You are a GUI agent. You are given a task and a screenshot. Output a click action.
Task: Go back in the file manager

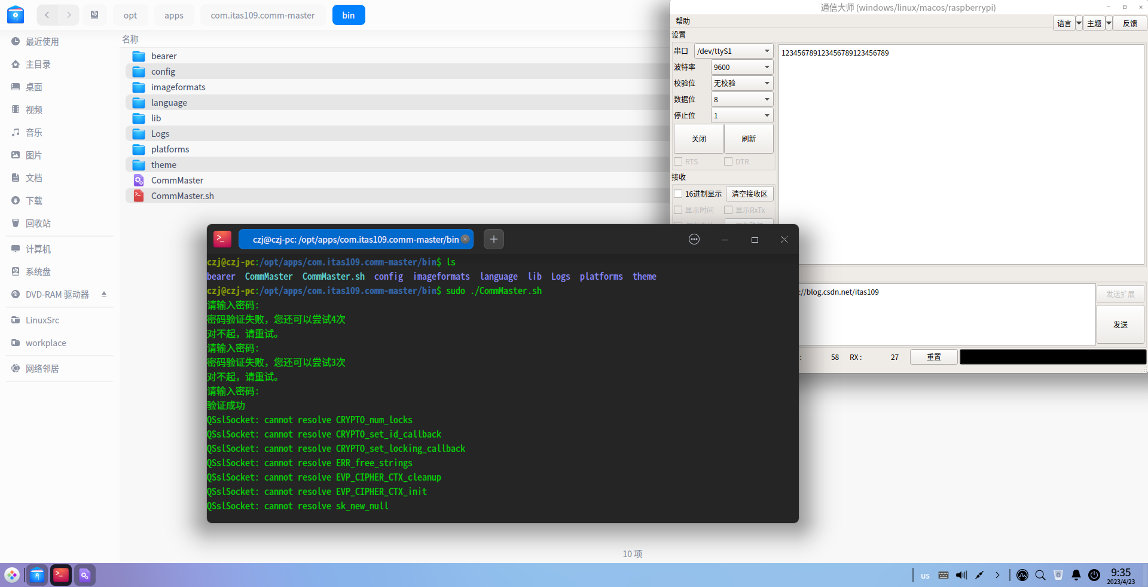point(47,15)
